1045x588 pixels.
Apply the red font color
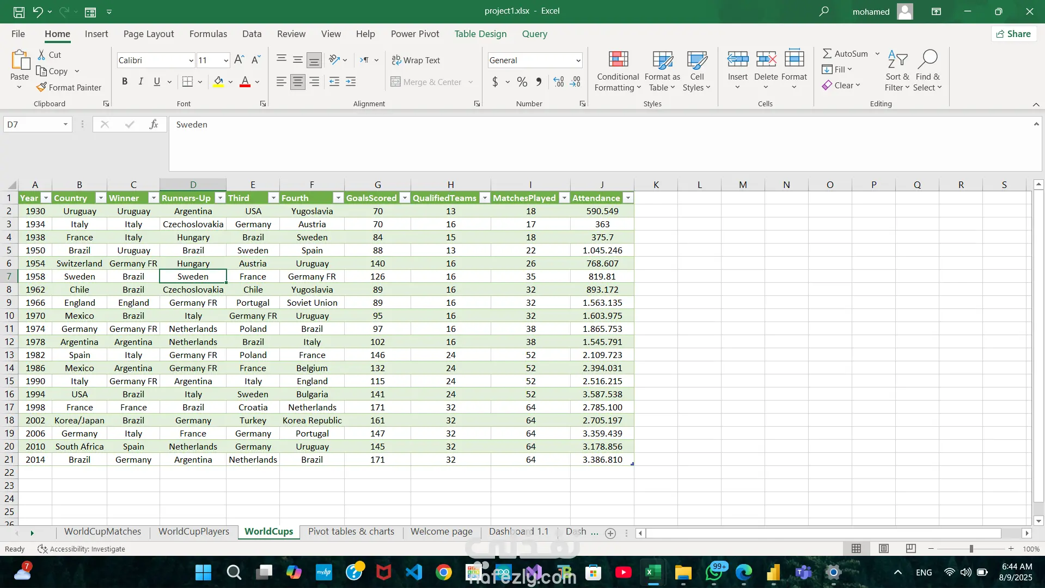[245, 82]
